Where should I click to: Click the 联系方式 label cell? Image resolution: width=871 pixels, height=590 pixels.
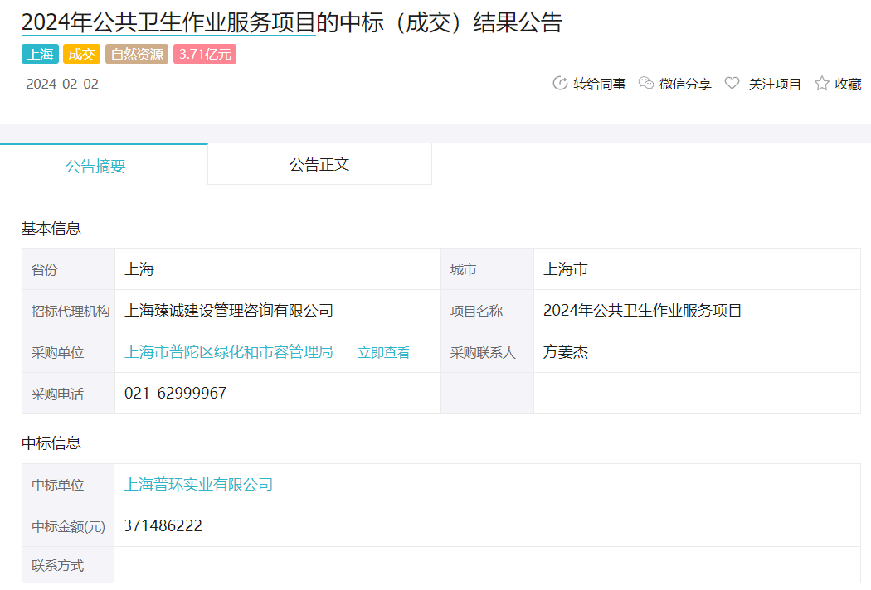point(68,565)
